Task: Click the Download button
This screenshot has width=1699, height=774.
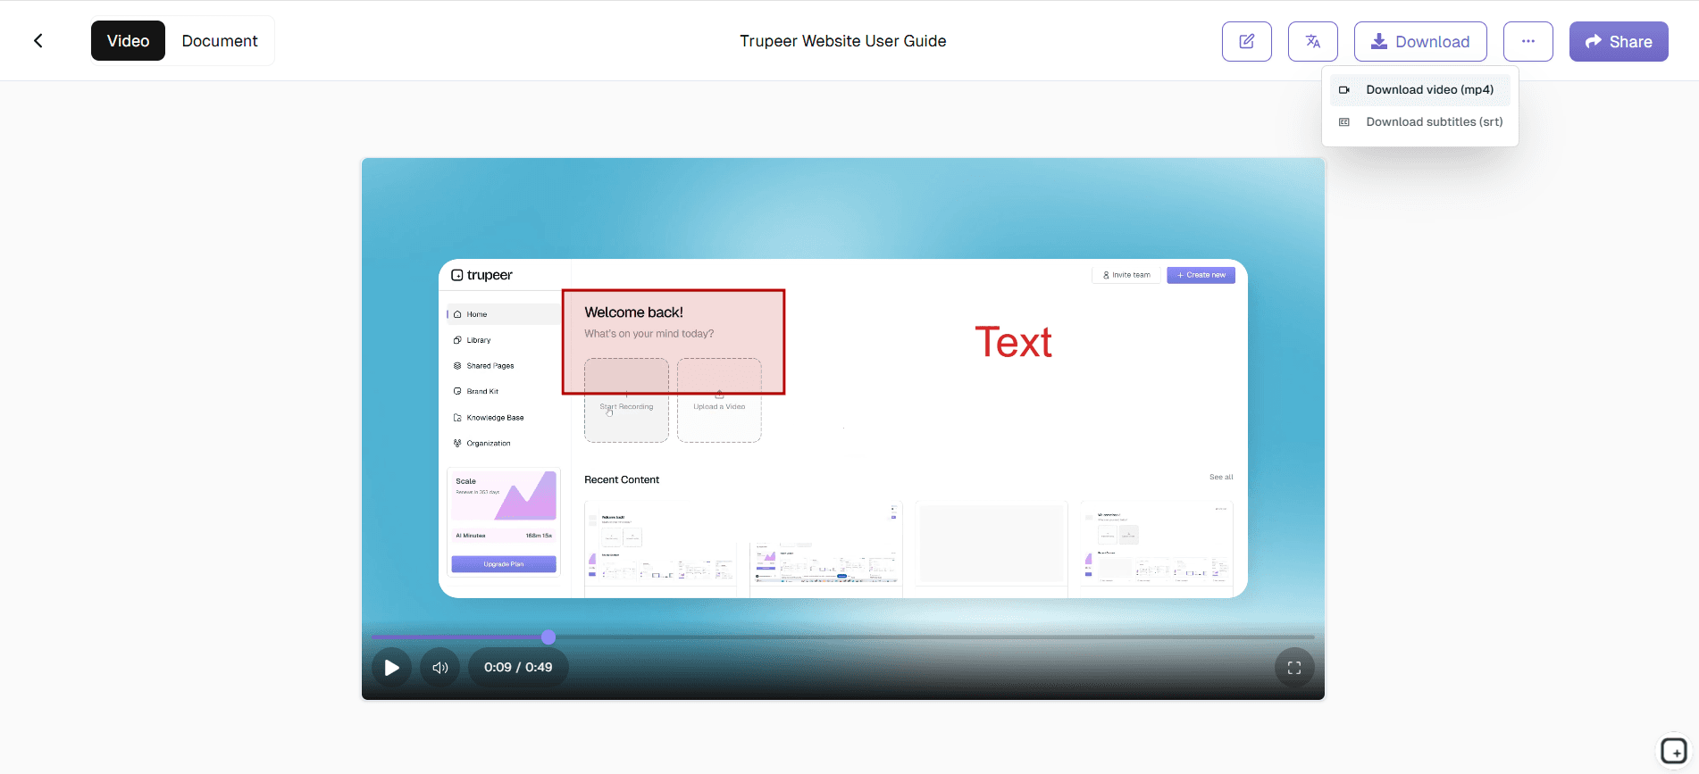Action: coord(1419,41)
